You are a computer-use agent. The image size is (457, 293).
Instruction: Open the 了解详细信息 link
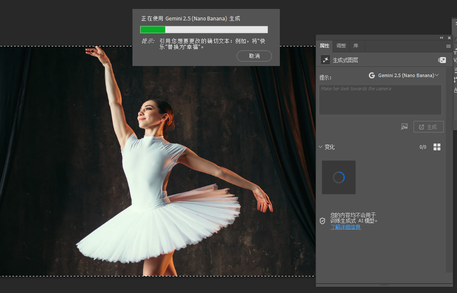tap(345, 227)
